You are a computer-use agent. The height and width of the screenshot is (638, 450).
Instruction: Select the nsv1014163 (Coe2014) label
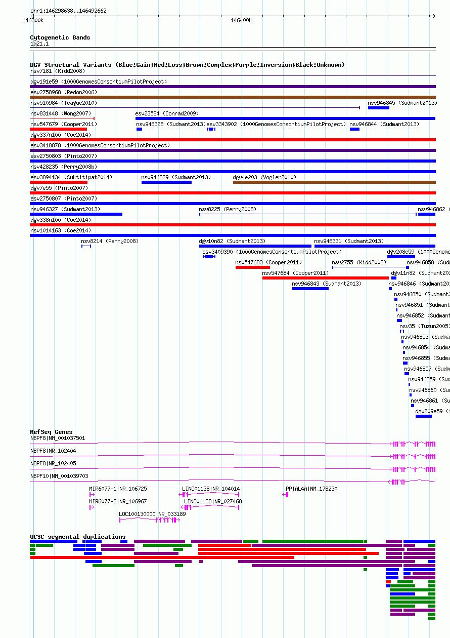61,231
